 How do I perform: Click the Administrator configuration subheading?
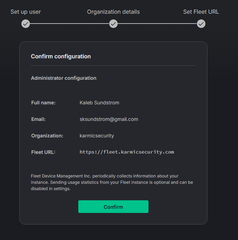[64, 78]
